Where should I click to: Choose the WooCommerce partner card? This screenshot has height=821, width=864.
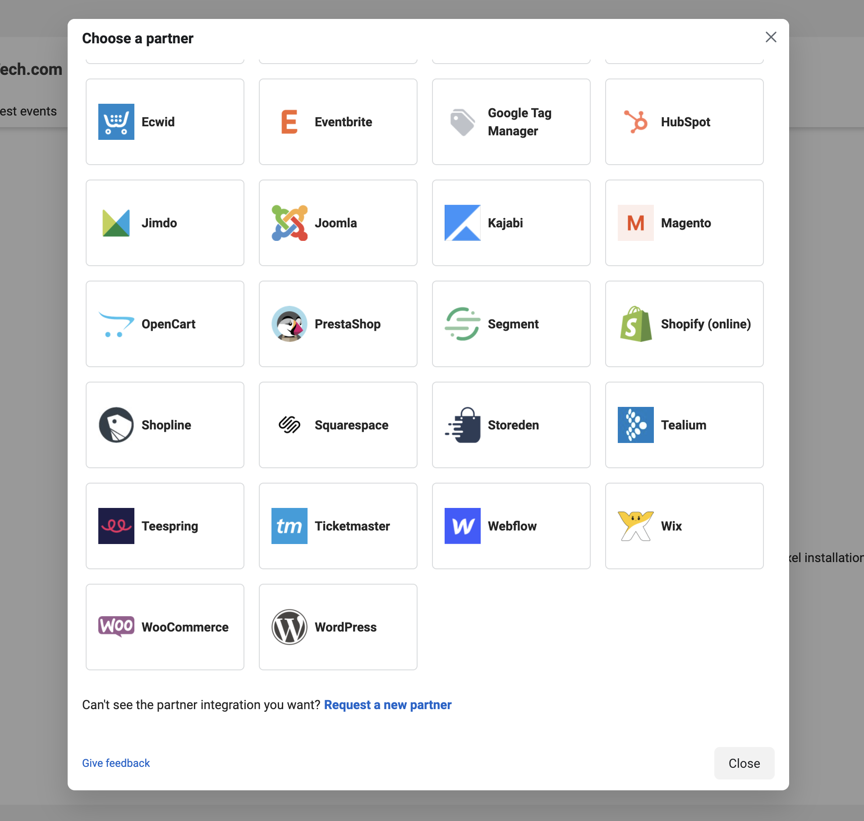click(x=165, y=627)
